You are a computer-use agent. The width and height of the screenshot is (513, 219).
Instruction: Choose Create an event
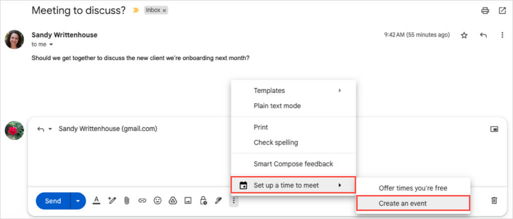click(413, 203)
